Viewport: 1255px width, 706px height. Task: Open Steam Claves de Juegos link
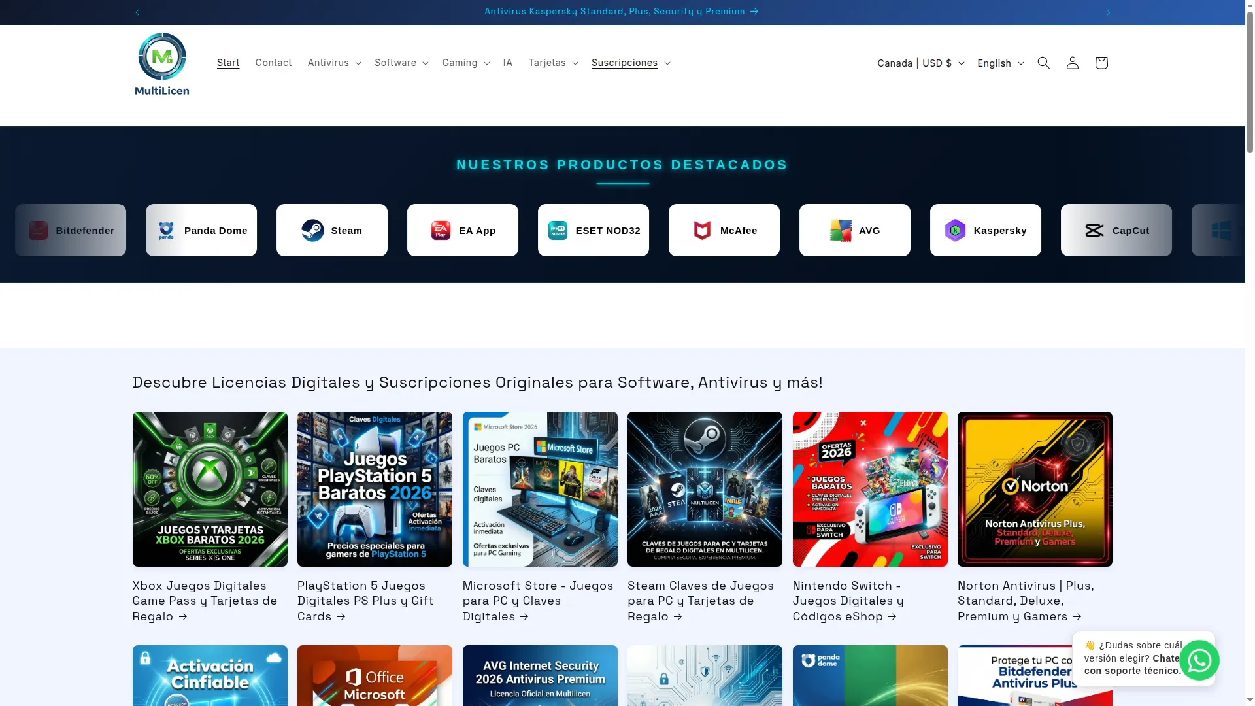coord(701,601)
